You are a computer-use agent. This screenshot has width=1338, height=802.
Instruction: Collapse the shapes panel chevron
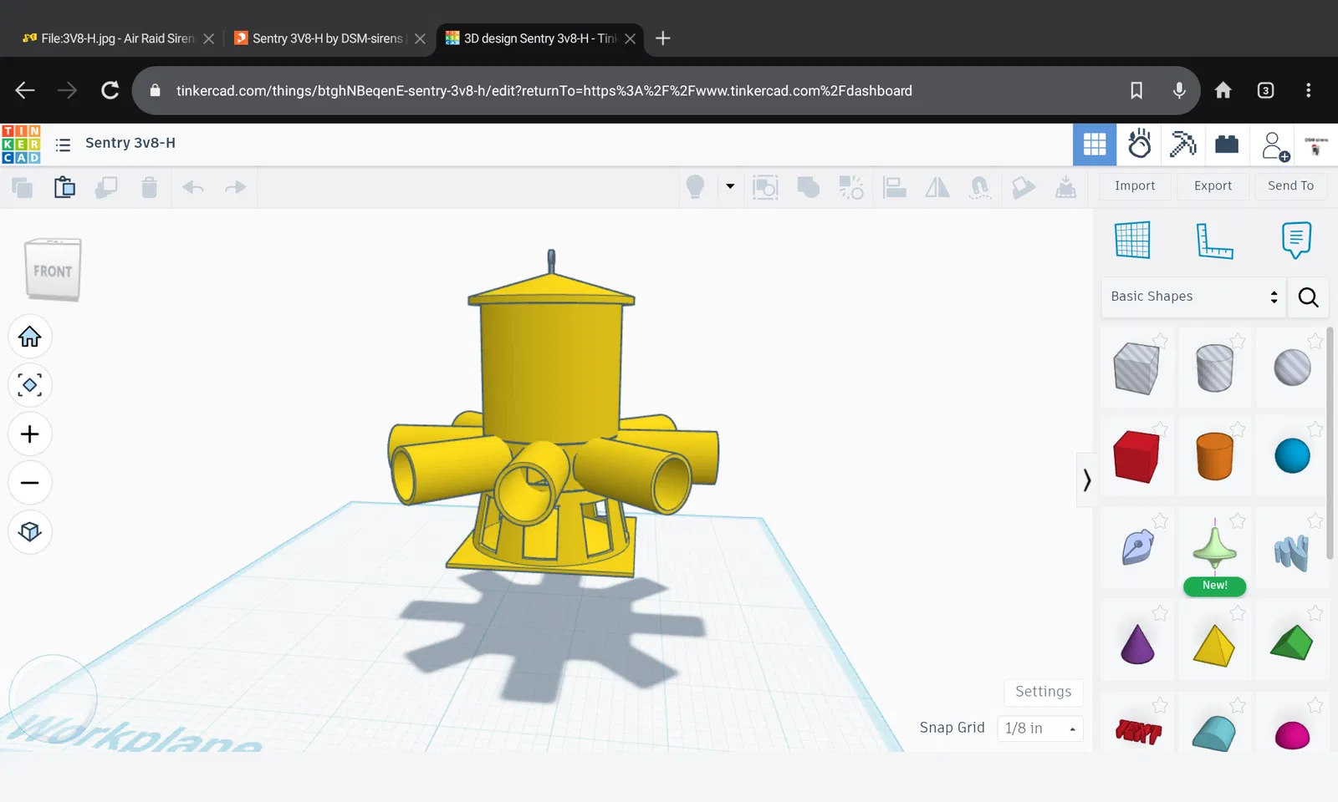pyautogui.click(x=1086, y=480)
